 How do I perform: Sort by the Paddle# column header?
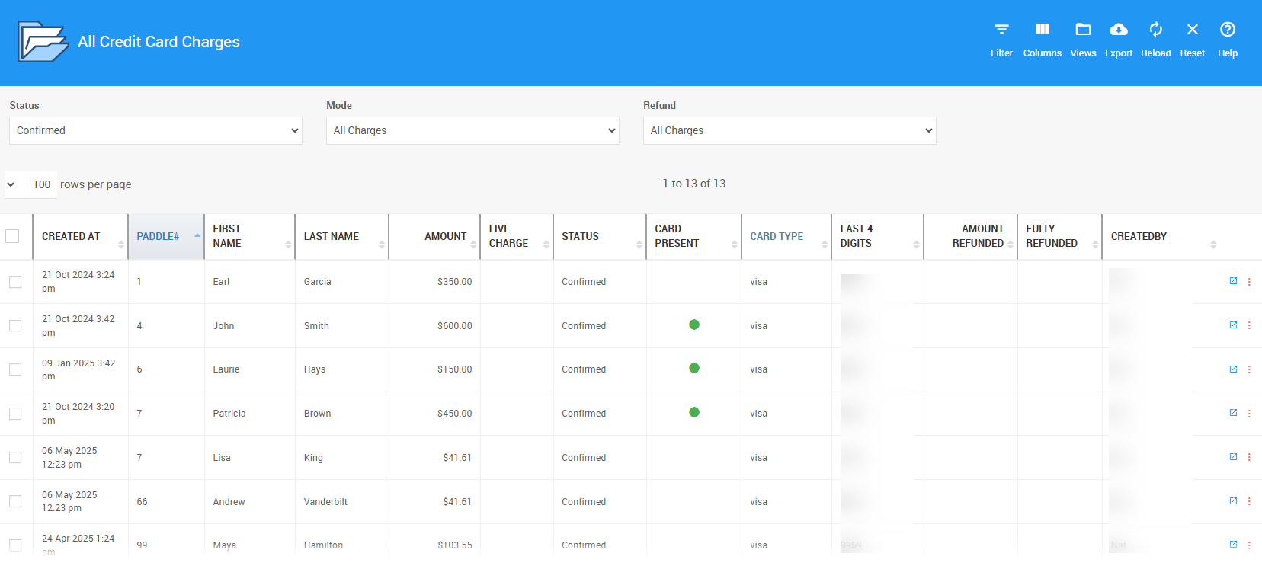159,236
